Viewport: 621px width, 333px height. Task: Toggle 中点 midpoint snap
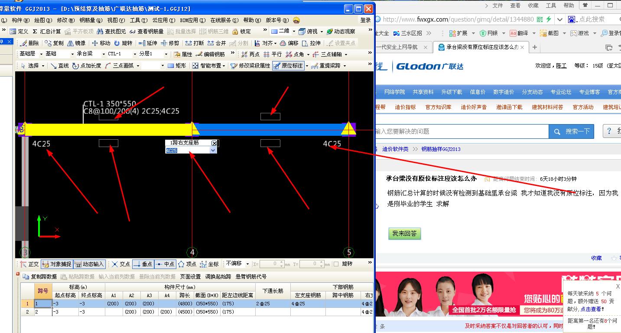(x=165, y=264)
